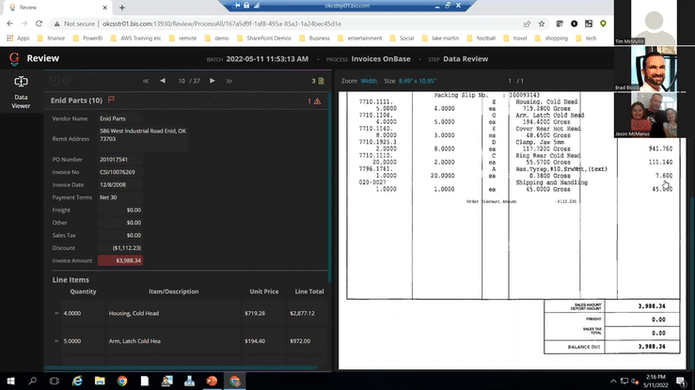Open a new browser tab

click(121, 7)
